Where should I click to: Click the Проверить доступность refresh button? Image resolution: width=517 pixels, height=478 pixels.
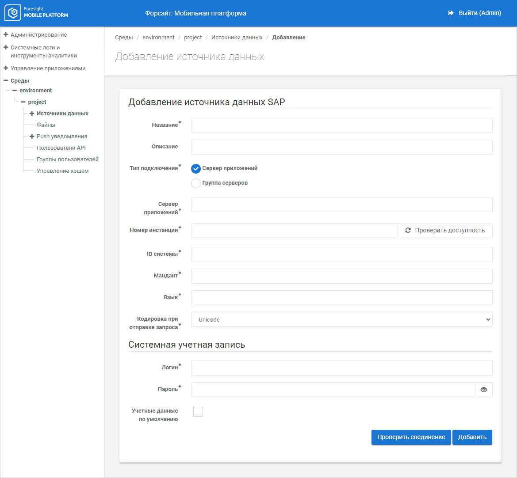pos(445,231)
